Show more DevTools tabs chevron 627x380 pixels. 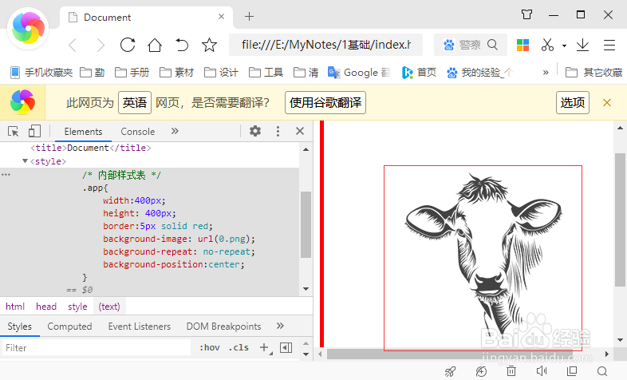(x=175, y=131)
